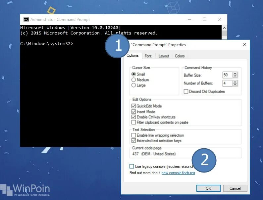Click the Number of Buffers value field
263x200 pixels.
pos(228,83)
